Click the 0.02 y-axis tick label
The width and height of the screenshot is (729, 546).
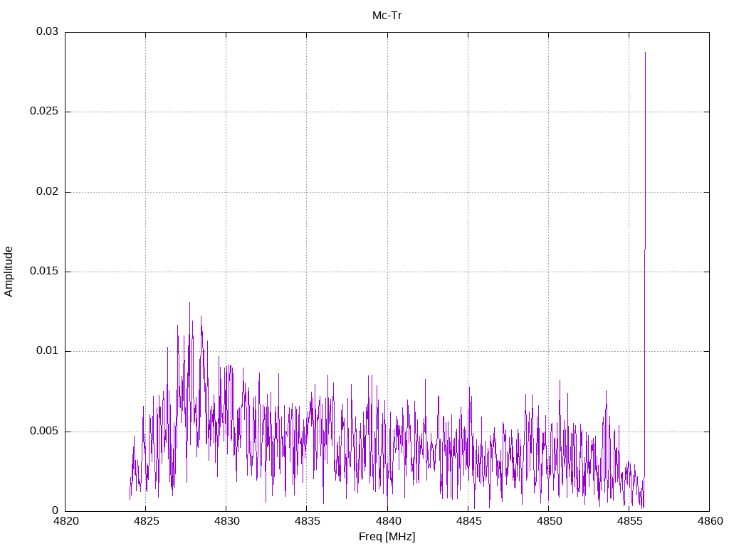[47, 191]
